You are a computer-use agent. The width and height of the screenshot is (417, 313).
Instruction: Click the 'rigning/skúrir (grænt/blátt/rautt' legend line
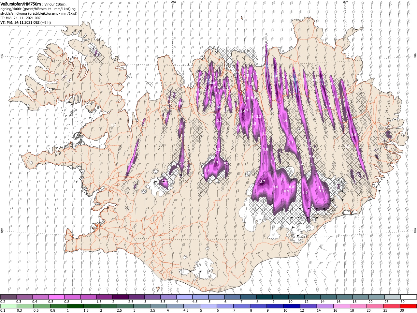(38, 9)
